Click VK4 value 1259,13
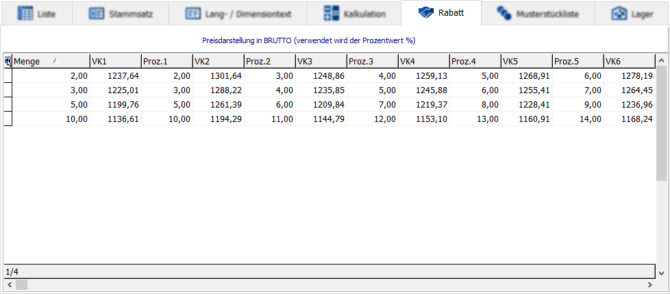This screenshot has width=670, height=294. coord(424,76)
